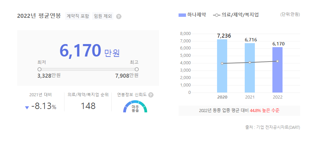Click the 임원 제외 tag

coord(103,16)
